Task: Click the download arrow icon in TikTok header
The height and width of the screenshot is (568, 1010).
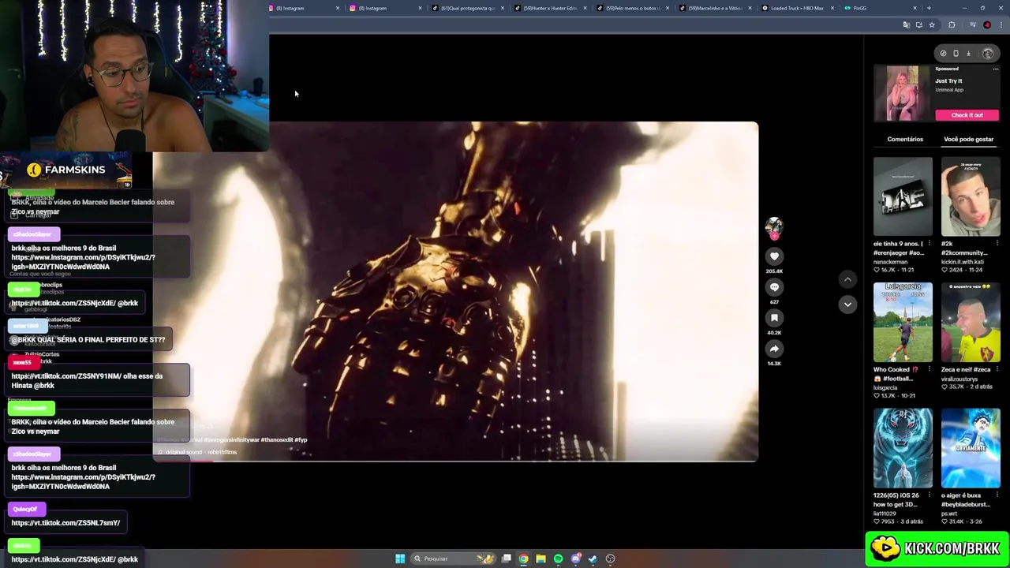Action: (968, 54)
